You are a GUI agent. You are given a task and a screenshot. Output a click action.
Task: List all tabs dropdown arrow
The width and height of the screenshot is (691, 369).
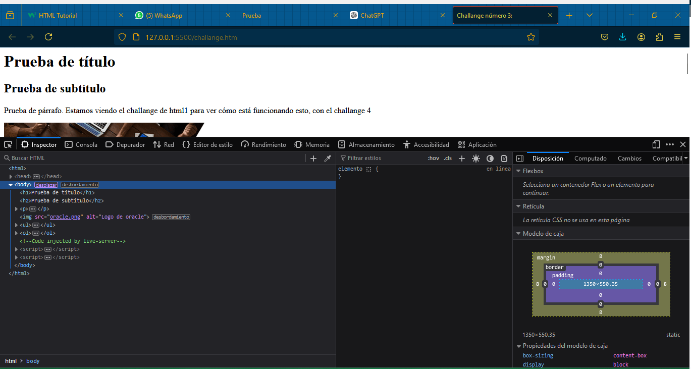pyautogui.click(x=590, y=16)
